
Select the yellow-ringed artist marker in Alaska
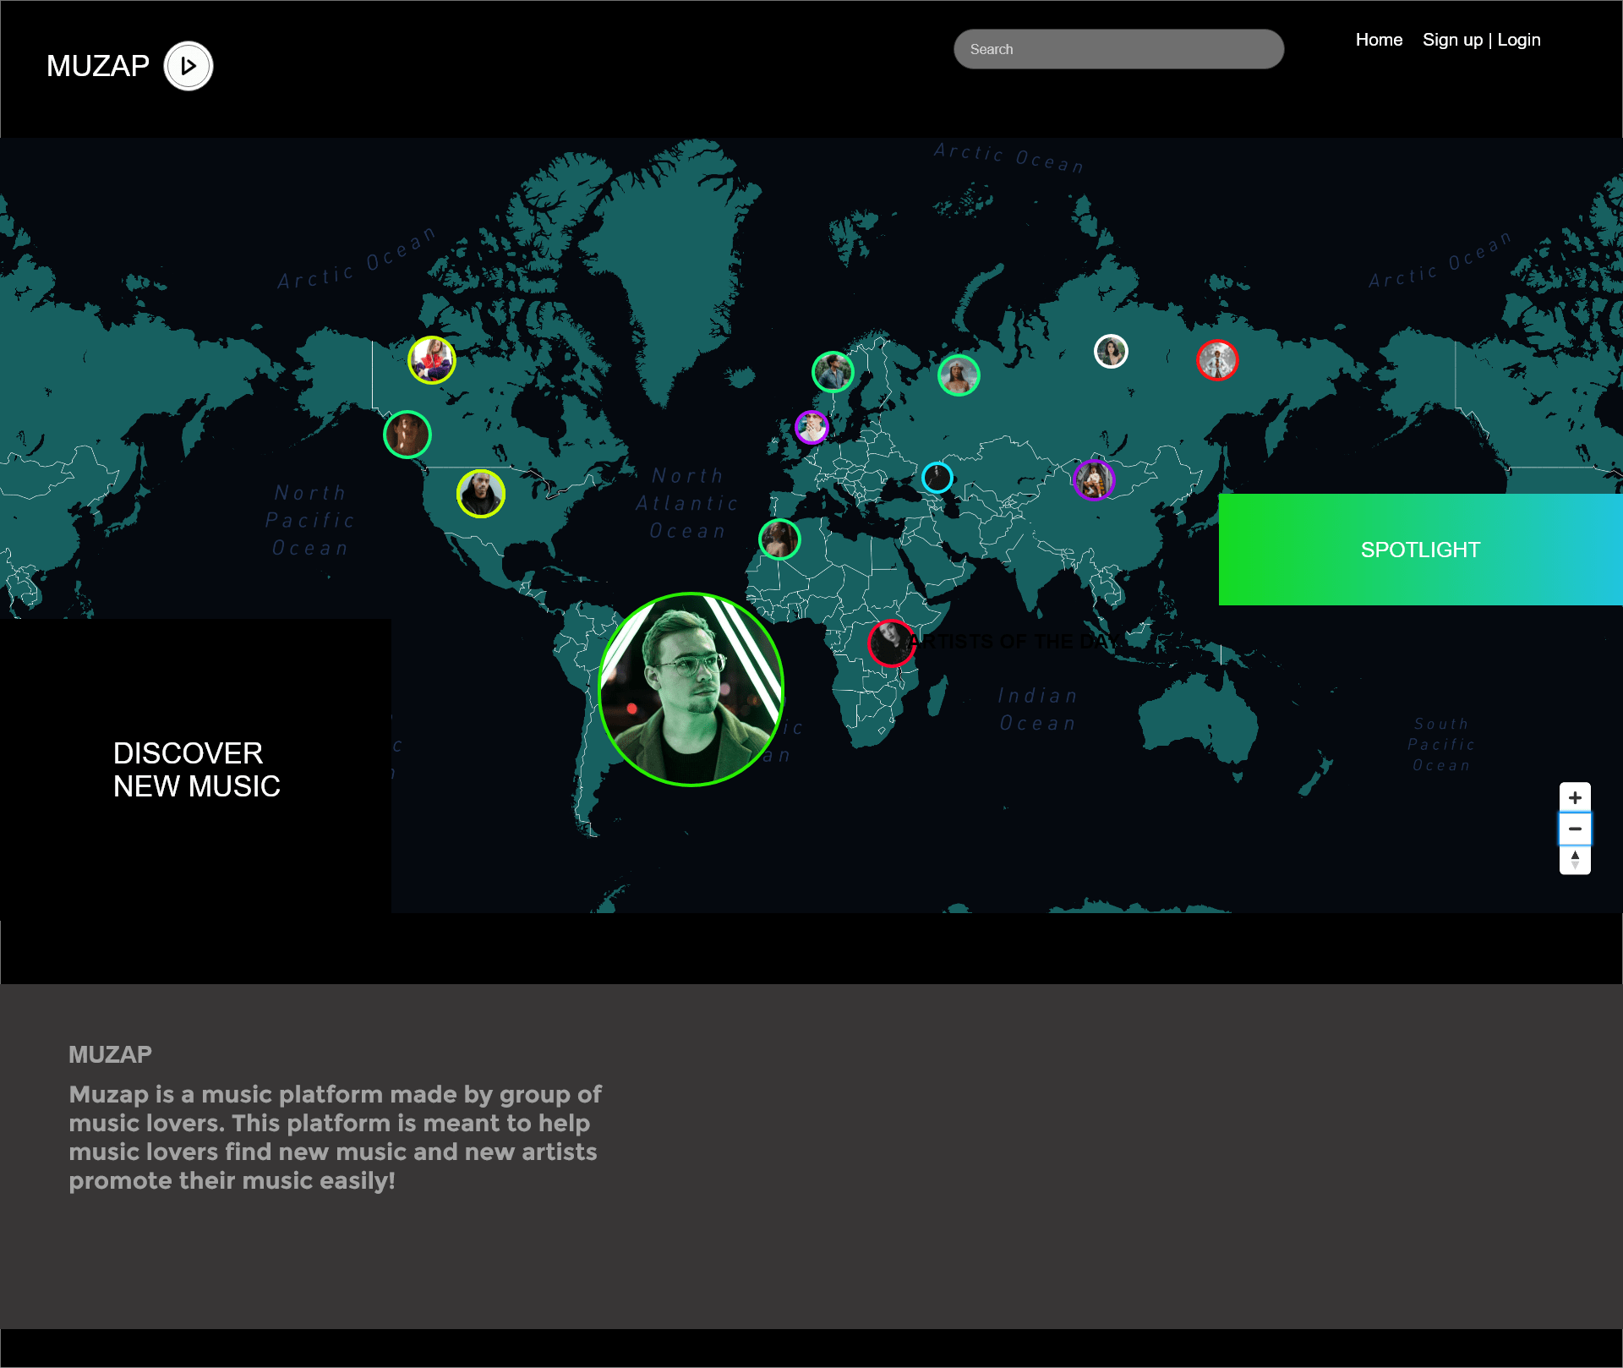(431, 360)
